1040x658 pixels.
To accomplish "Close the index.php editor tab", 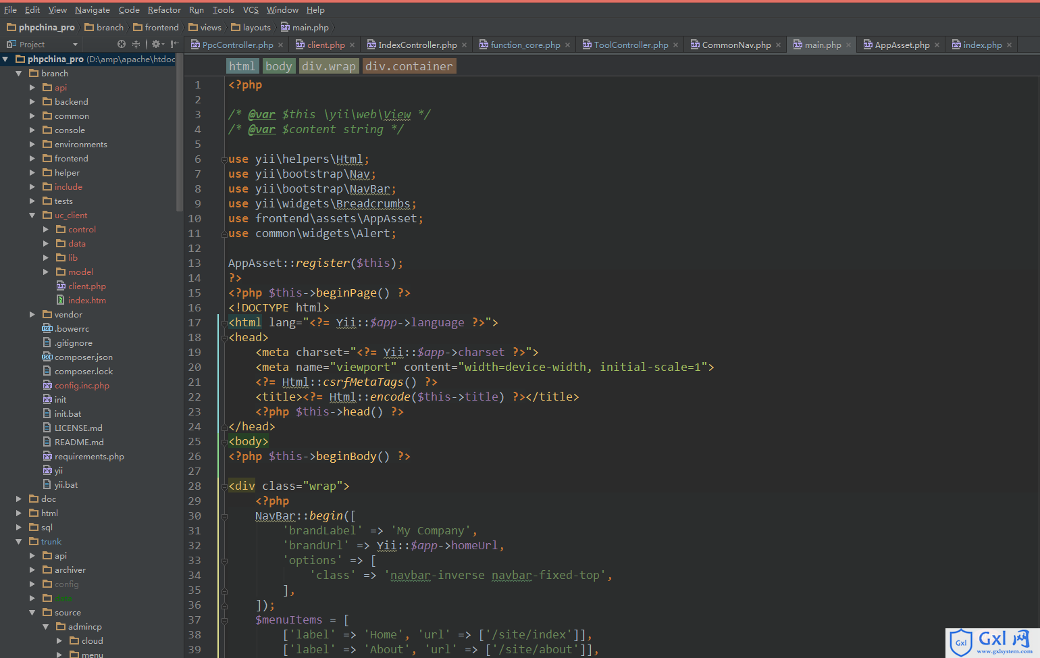I will click(x=1009, y=45).
